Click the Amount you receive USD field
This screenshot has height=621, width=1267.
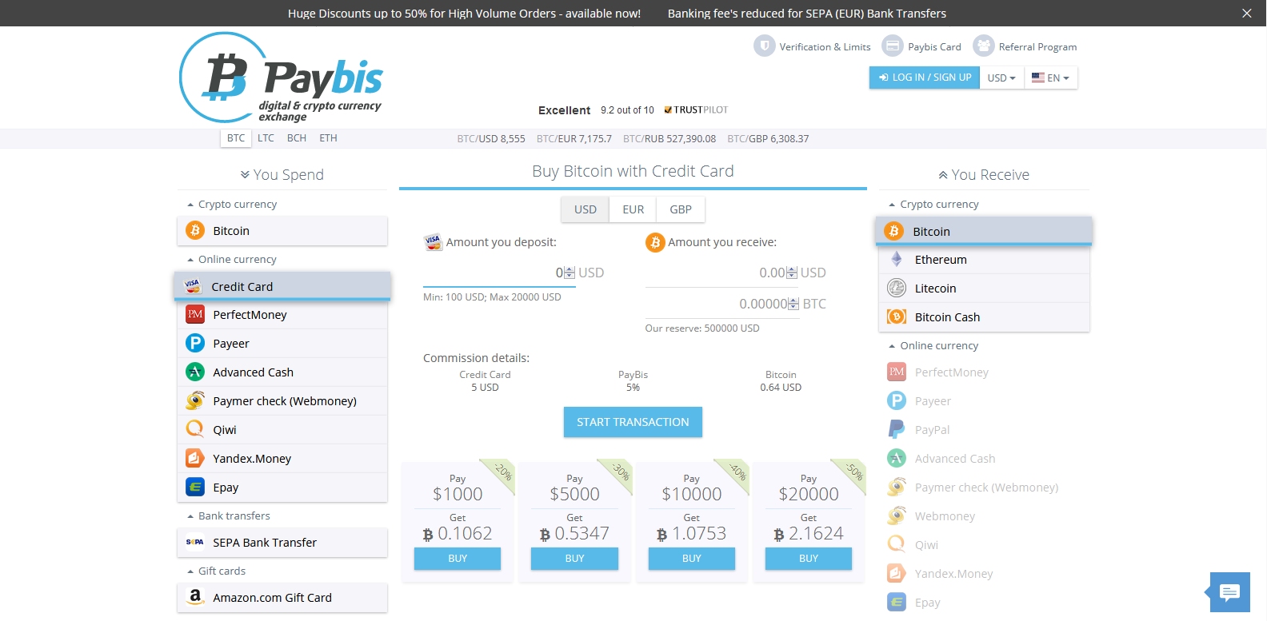click(721, 273)
